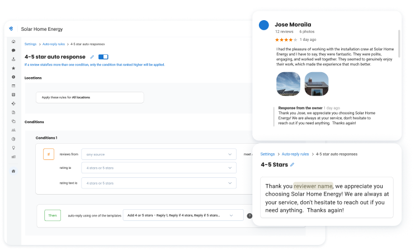Click the '1 day ago' text beside stars
Viewport: 415px width, 250px height.
(308, 39)
